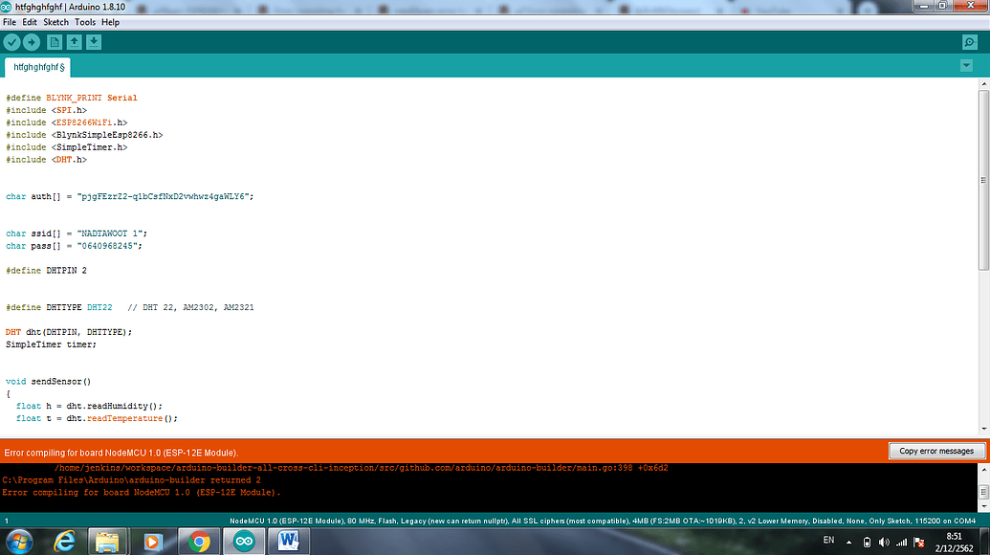Open a sketch using the Open icon
The height and width of the screenshot is (555, 990).
point(73,41)
